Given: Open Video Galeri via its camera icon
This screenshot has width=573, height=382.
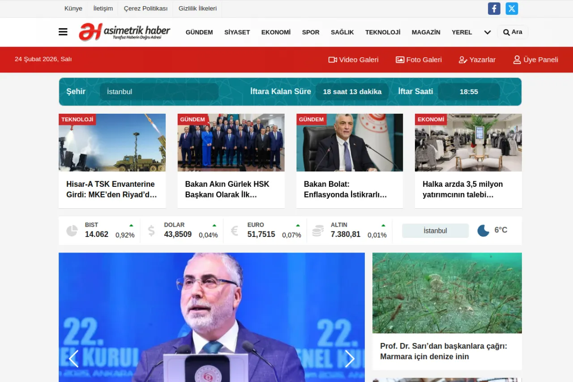Looking at the screenshot, I should click(x=333, y=59).
